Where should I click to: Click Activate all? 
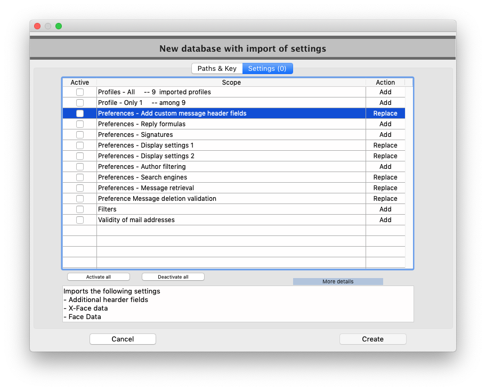click(98, 276)
